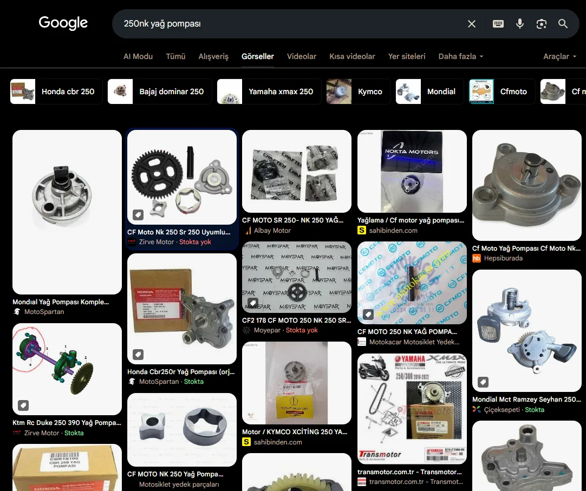Select the Görseller tab
This screenshot has height=491, width=586.
257,56
